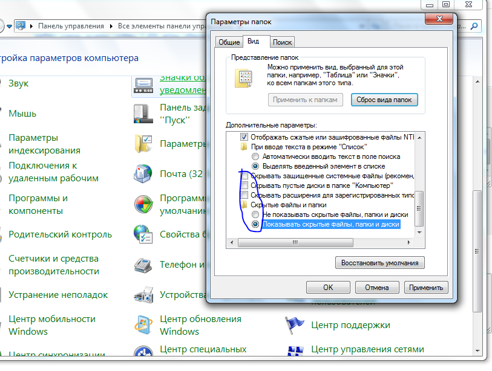Viewport: 492px width, 371px height.
Task: Select Показывать скрытые файлы, папки и диски
Action: 255,224
